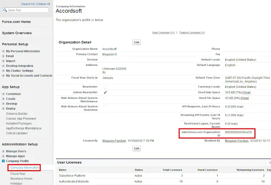
Task: Click Fiscal Year Starts In value January
Action: pos(108,78)
